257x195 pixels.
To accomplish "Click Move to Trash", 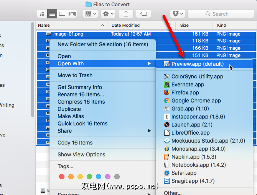I will click(x=75, y=75).
